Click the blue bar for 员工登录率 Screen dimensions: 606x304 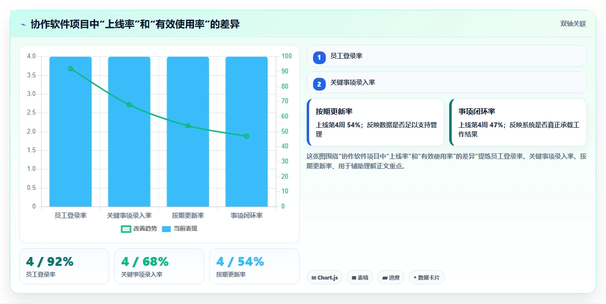pos(71,132)
